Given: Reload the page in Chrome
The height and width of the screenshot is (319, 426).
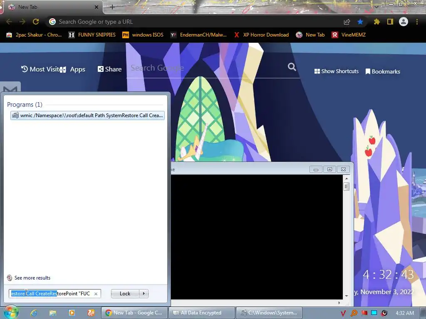Looking at the screenshot, I should pos(36,22).
